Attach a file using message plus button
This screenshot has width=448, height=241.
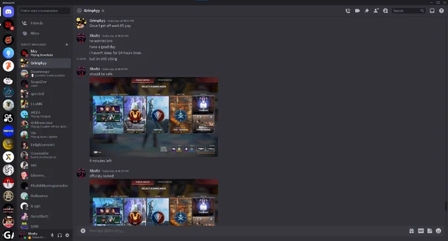(x=83, y=230)
